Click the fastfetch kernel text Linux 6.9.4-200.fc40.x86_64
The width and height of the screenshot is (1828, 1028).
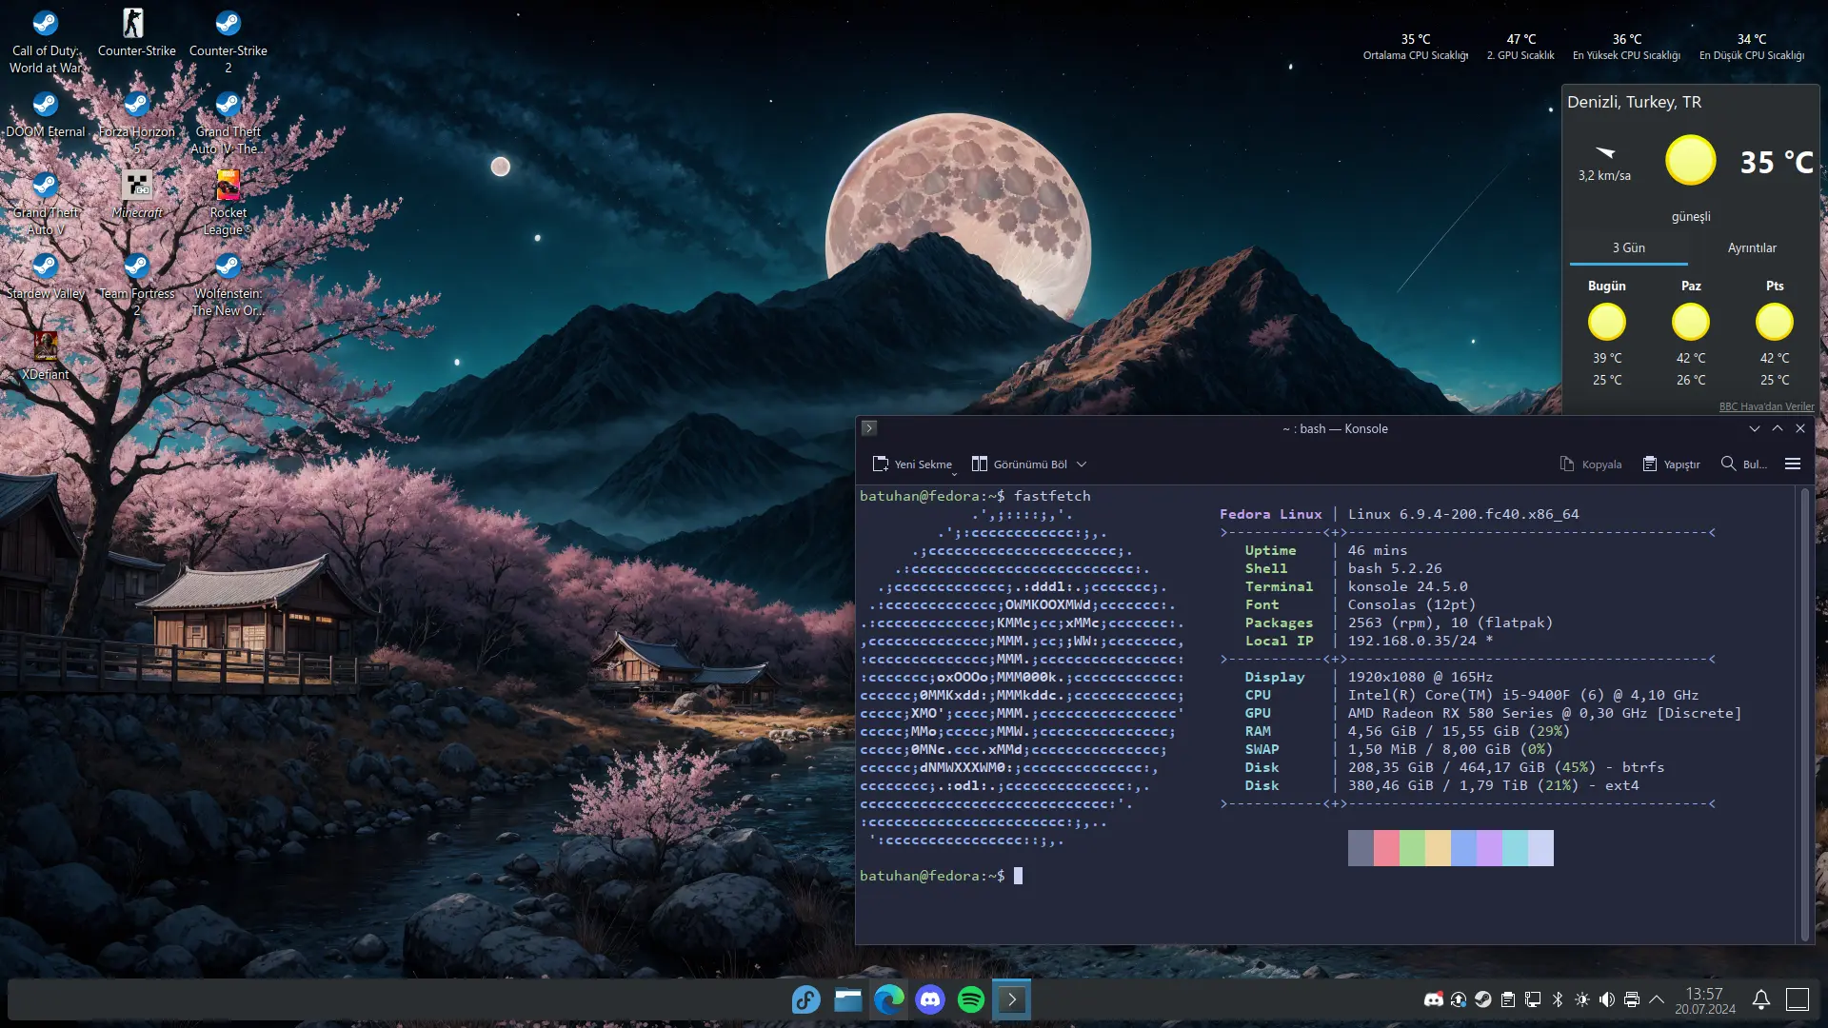pos(1463,514)
